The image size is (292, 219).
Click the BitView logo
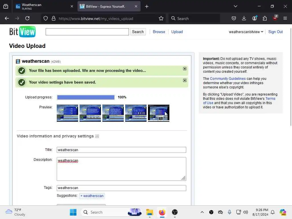22,32
